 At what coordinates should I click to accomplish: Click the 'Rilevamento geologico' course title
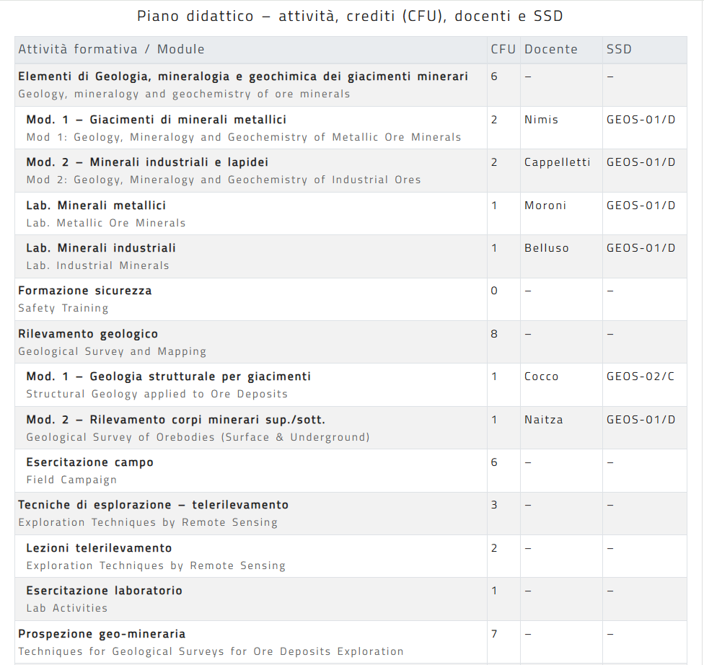[x=88, y=334]
